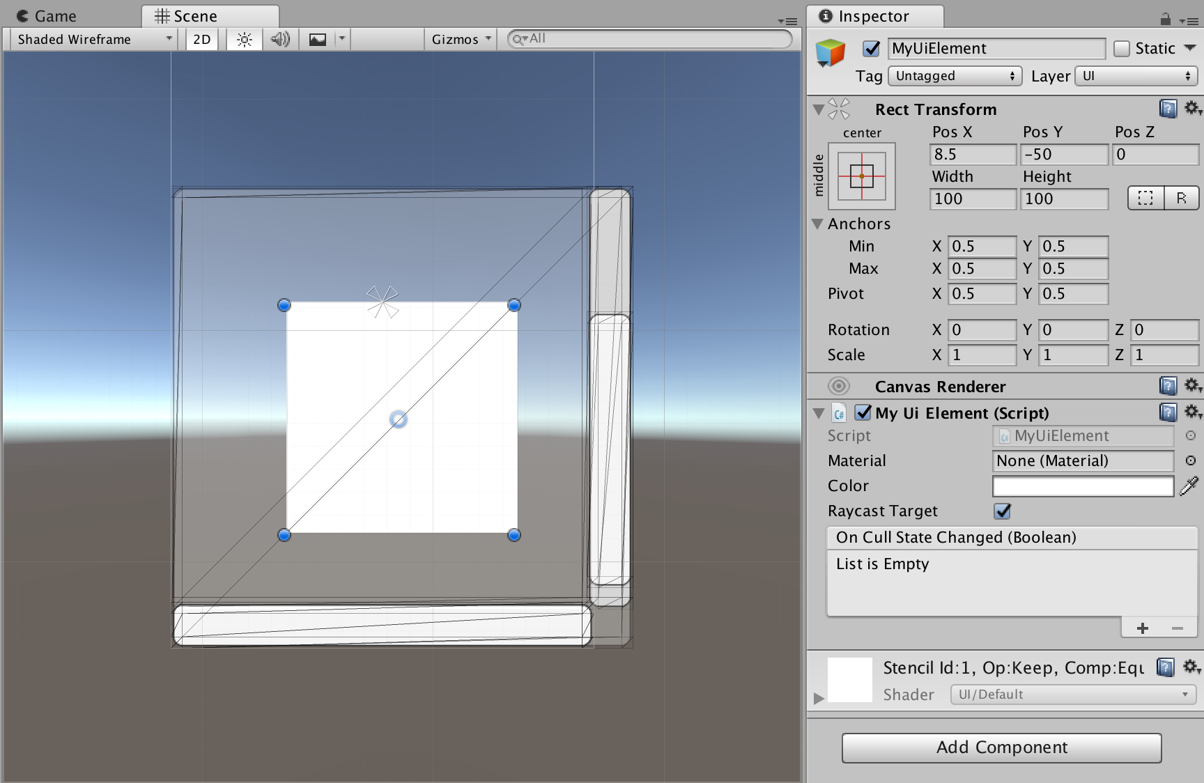Open Rect Transform help icon
This screenshot has height=783, width=1204.
[x=1168, y=108]
